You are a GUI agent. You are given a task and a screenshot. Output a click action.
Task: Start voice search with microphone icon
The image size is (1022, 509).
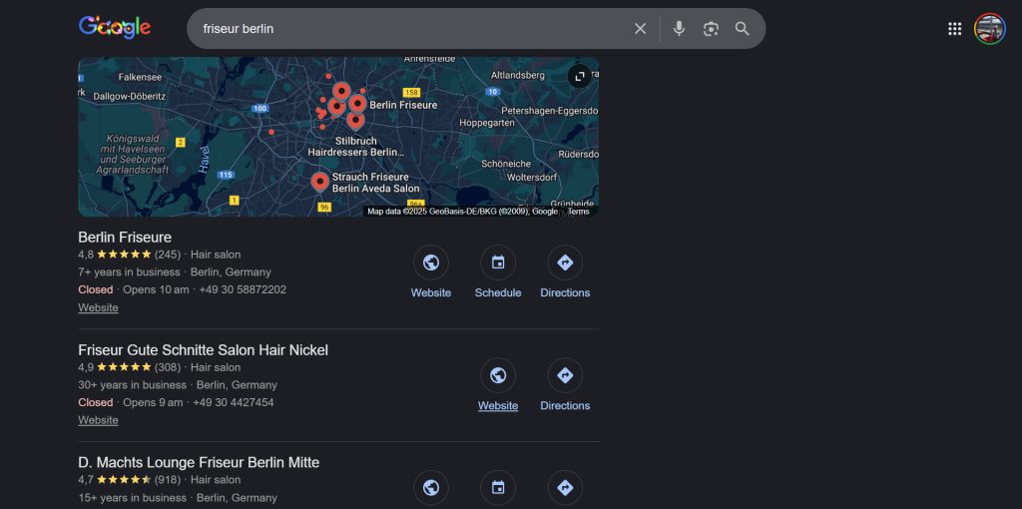pyautogui.click(x=679, y=29)
